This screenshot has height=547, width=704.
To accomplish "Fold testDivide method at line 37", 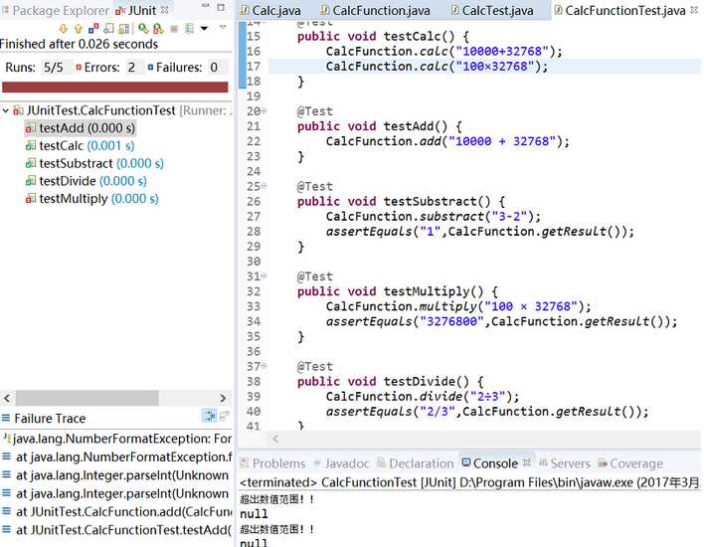I will (x=264, y=366).
